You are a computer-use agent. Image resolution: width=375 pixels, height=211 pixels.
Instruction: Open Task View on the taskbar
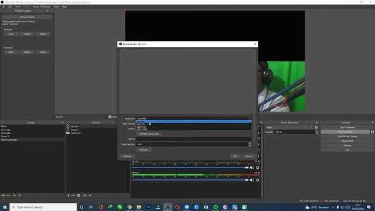pyautogui.click(x=91, y=207)
